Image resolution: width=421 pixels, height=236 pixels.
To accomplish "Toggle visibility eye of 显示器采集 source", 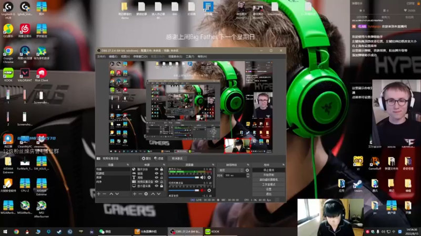I will (156, 186).
